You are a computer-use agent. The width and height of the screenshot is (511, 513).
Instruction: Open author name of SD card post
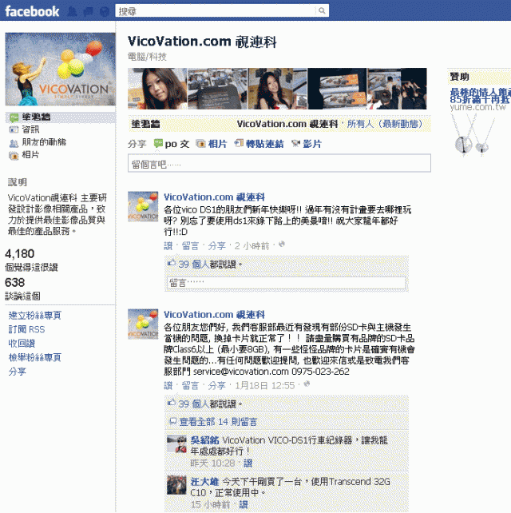click(214, 315)
